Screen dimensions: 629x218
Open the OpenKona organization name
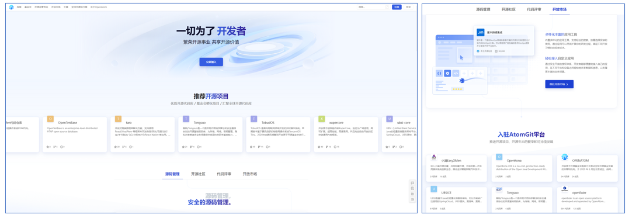[x=515, y=160]
